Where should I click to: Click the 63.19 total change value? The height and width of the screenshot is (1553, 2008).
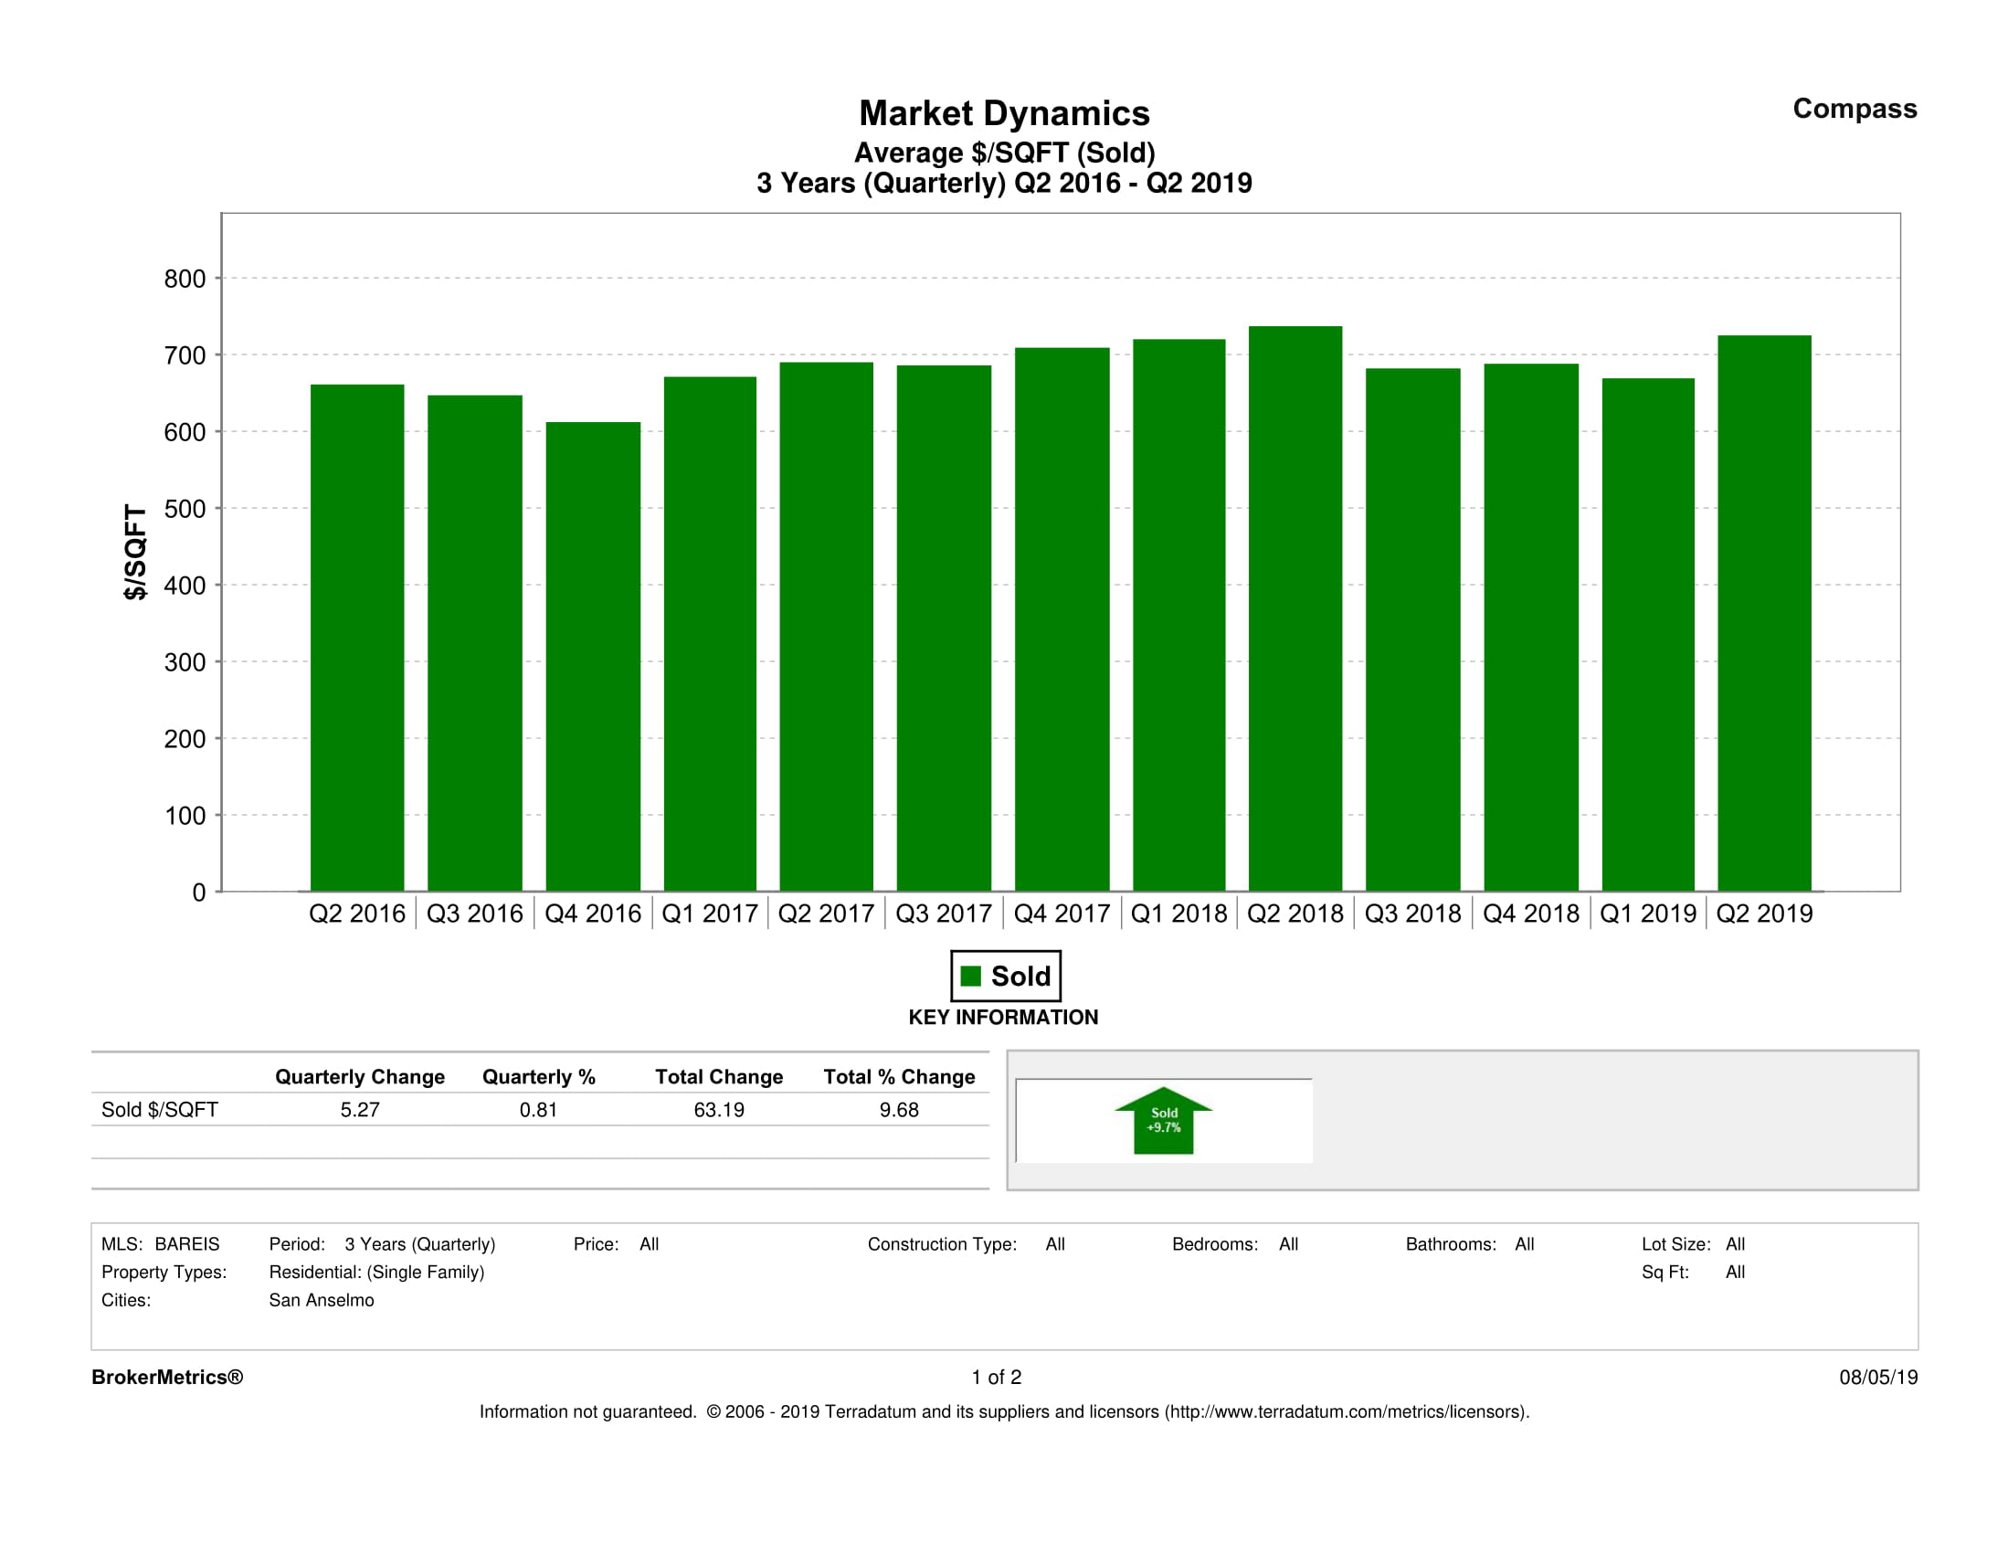(x=718, y=1110)
